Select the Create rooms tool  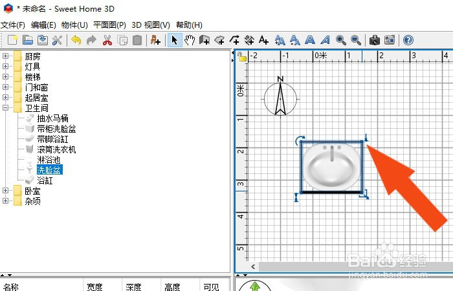(x=220, y=40)
